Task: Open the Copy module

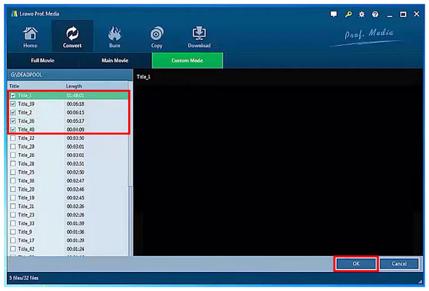Action: [157, 37]
